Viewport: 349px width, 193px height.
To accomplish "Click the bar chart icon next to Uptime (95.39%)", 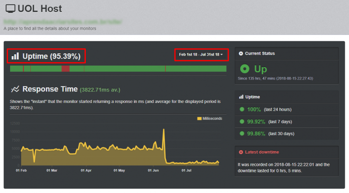I will tap(15, 56).
